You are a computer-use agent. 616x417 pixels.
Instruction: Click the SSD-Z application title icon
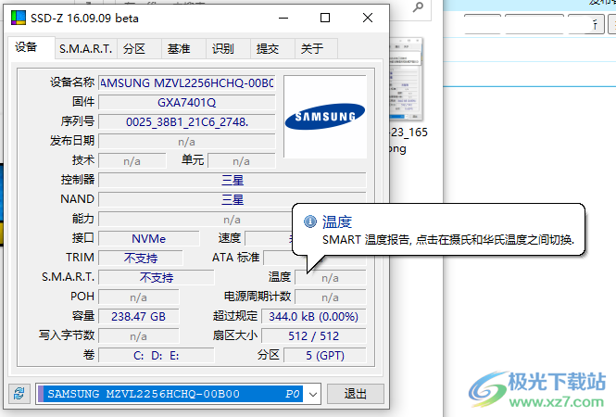[19, 18]
